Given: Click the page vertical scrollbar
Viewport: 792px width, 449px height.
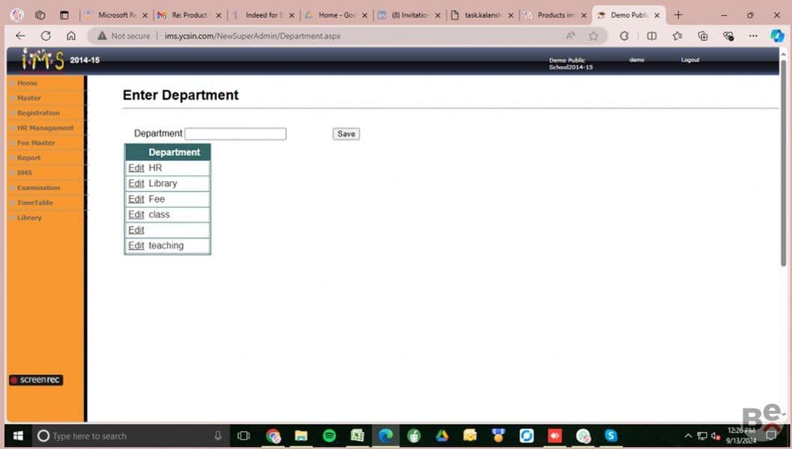Looking at the screenshot, I should [x=784, y=162].
